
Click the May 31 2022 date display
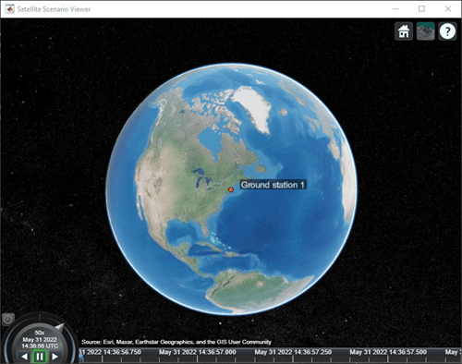pyautogui.click(x=40, y=340)
